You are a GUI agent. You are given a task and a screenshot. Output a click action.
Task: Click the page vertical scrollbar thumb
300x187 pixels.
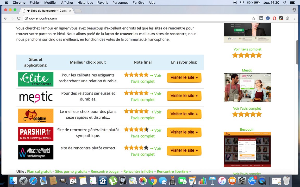click(297, 52)
